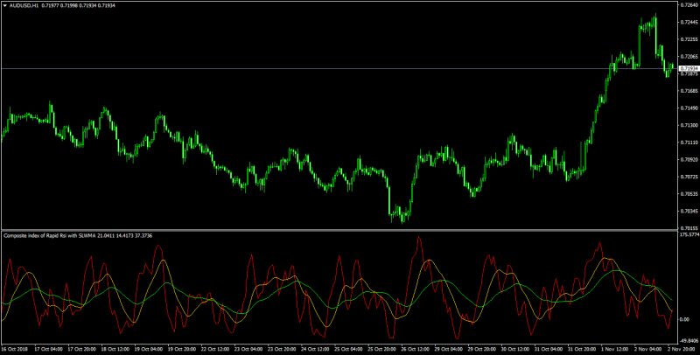
Task: Click the AUDUSD,H1 chart title text
Action: [x=24, y=5]
